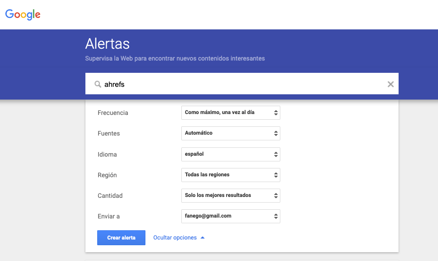The width and height of the screenshot is (438, 261).
Task: Click the Enviar a label
Action: point(109,216)
